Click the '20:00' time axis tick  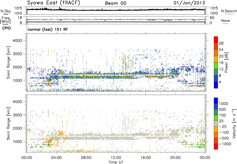[175, 158]
